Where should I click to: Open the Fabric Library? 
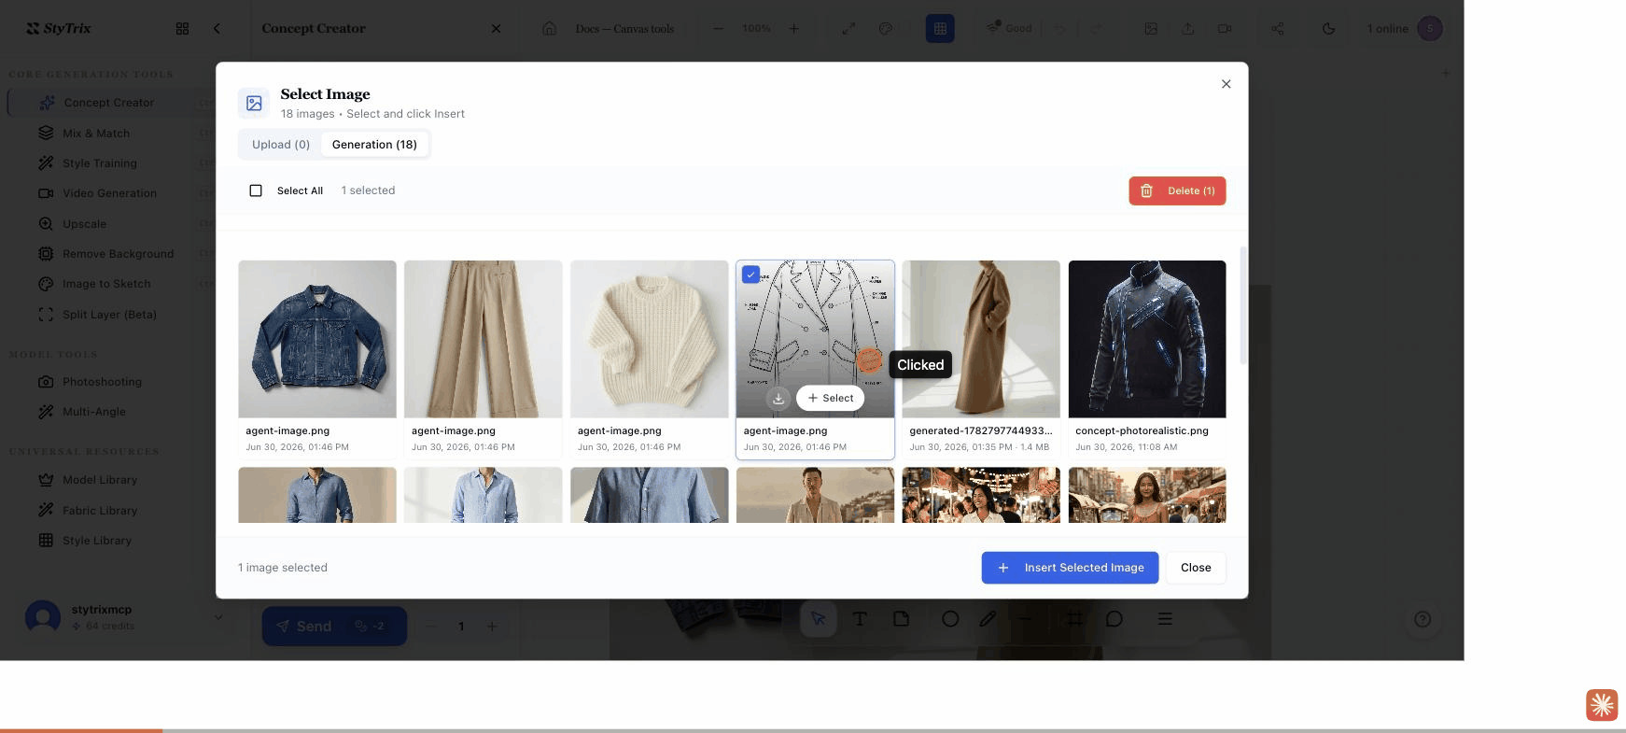click(100, 511)
